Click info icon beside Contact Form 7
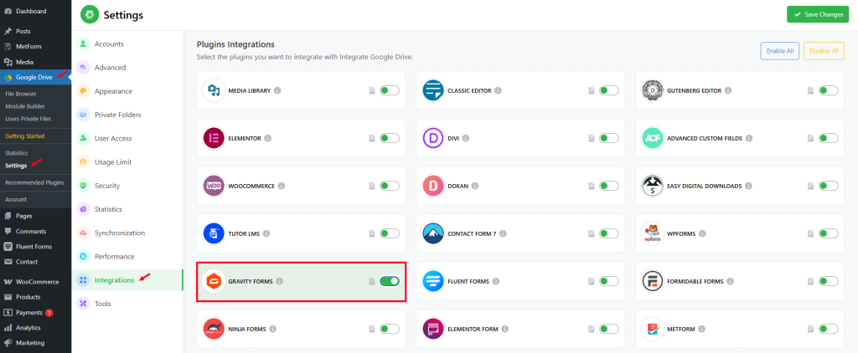Viewport: 858px width, 353px height. point(503,233)
